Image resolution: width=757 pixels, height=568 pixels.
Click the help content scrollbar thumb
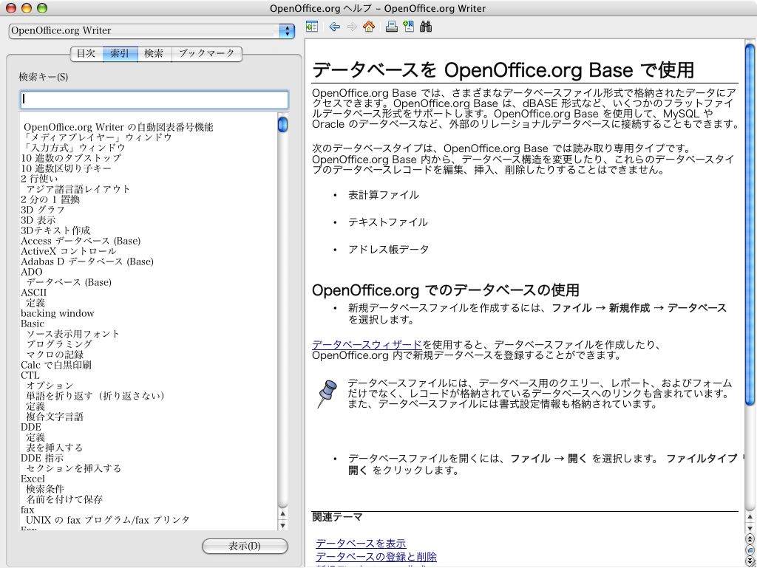tap(750, 225)
